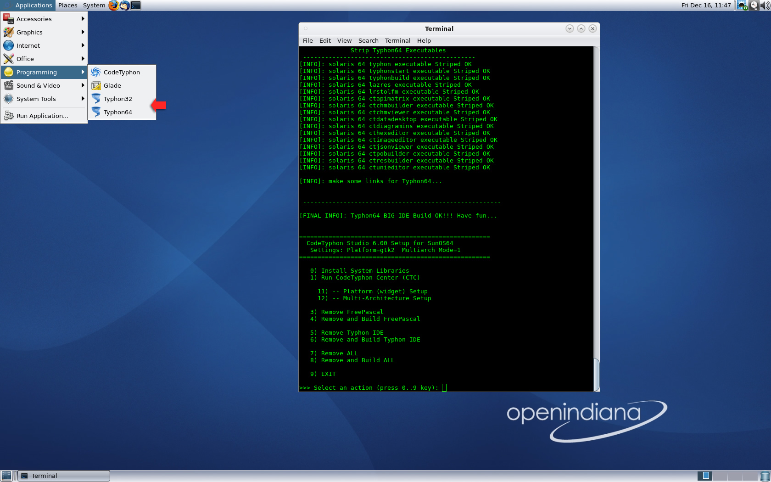The width and height of the screenshot is (771, 482).
Task: Click the 'Select an action' prompt cursor
Action: pos(444,388)
